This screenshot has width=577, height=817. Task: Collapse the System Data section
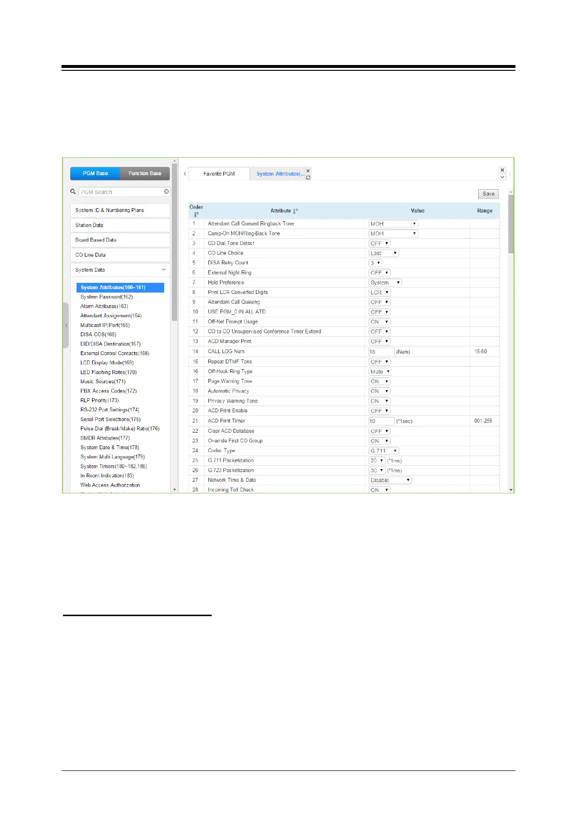[x=120, y=270]
